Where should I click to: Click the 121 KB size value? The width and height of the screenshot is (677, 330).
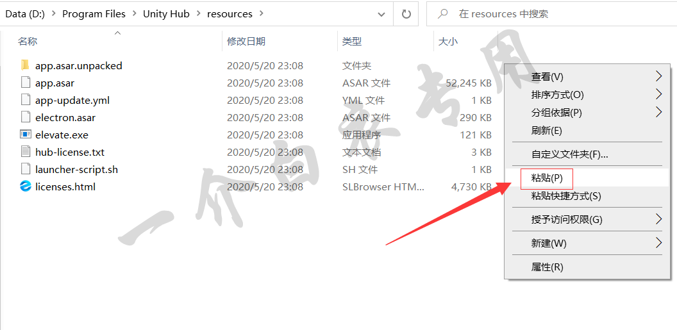[476, 135]
